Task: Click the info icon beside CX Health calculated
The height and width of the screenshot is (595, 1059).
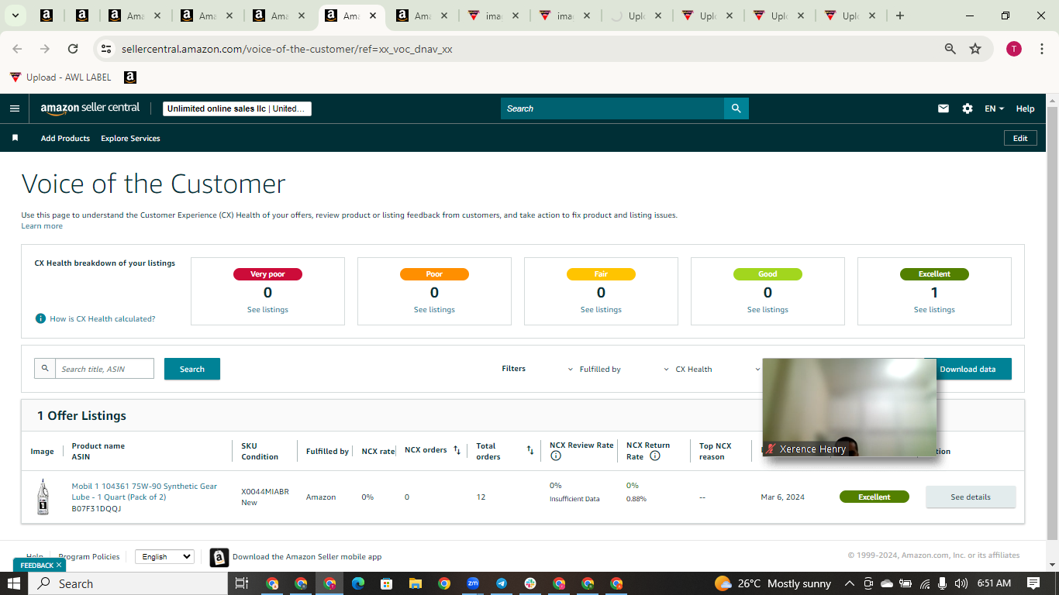Action: point(40,318)
